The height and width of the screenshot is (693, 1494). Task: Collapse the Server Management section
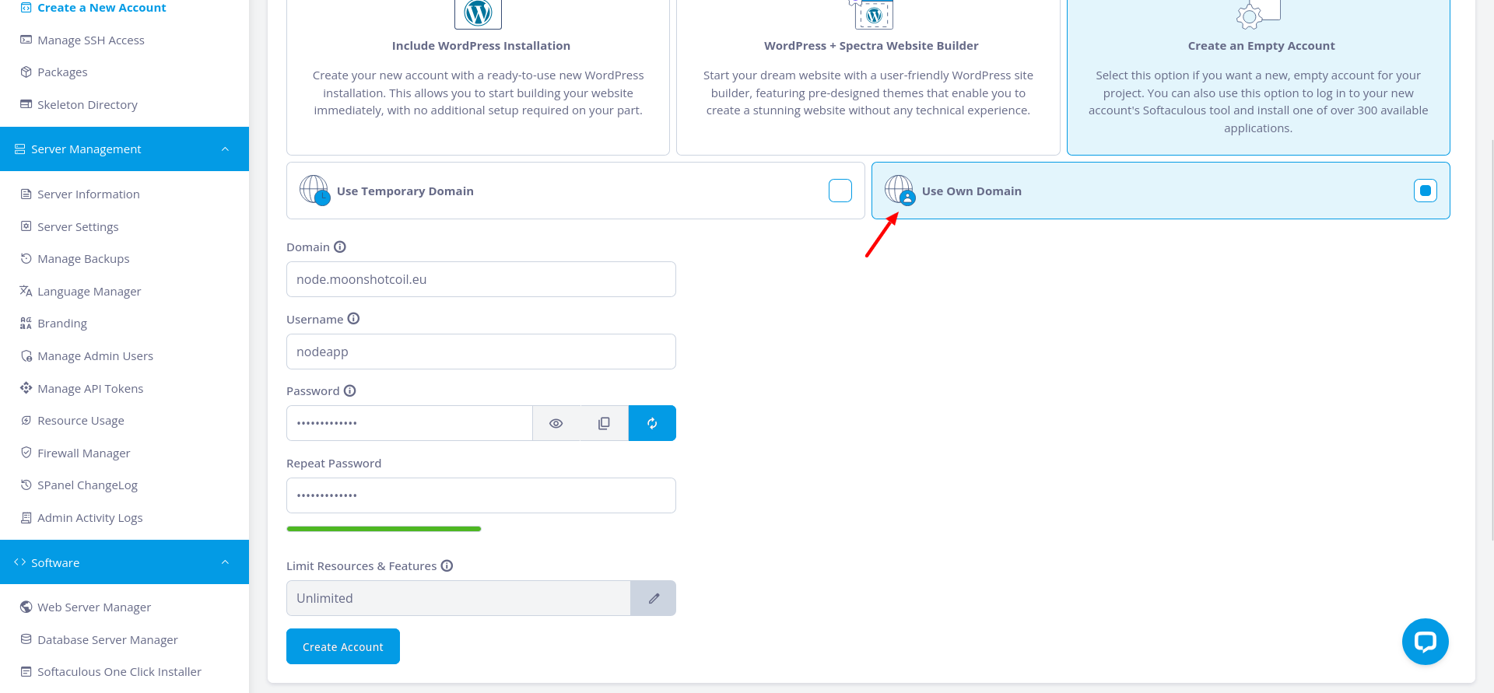click(124, 149)
